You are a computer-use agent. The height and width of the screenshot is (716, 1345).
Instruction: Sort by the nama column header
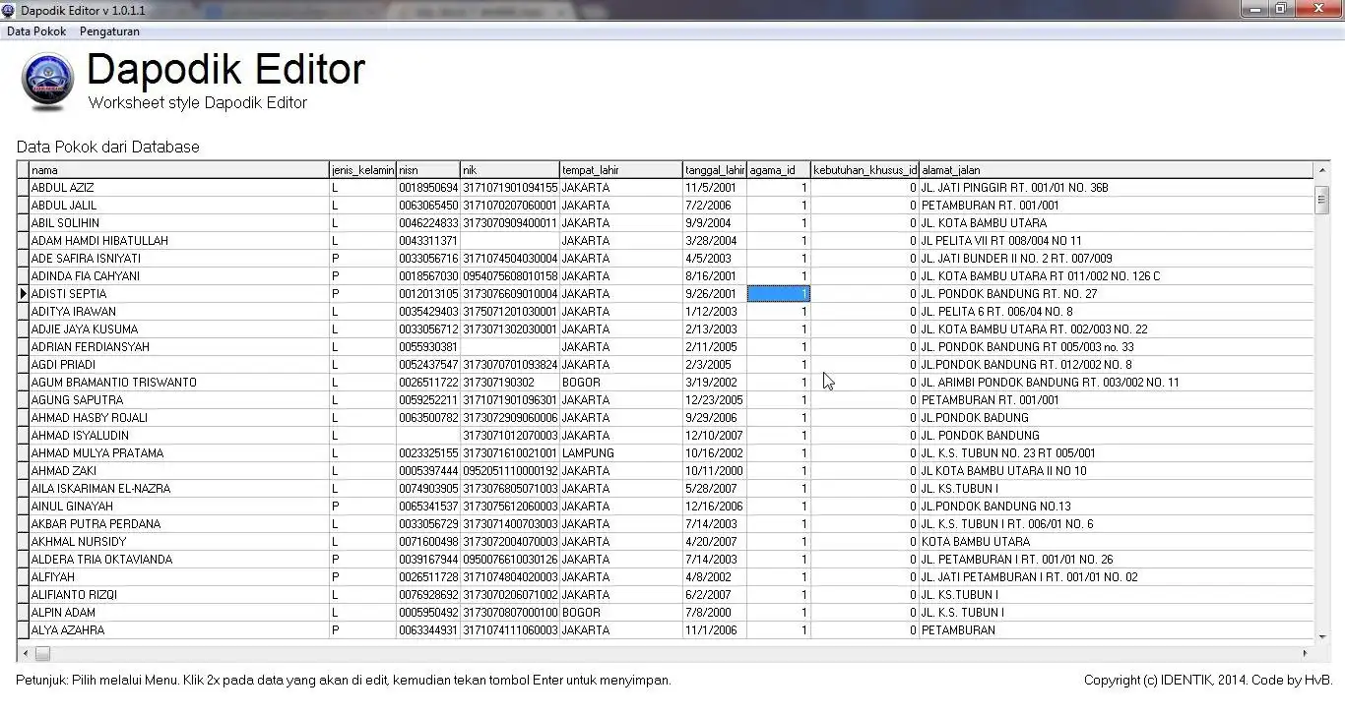(179, 170)
